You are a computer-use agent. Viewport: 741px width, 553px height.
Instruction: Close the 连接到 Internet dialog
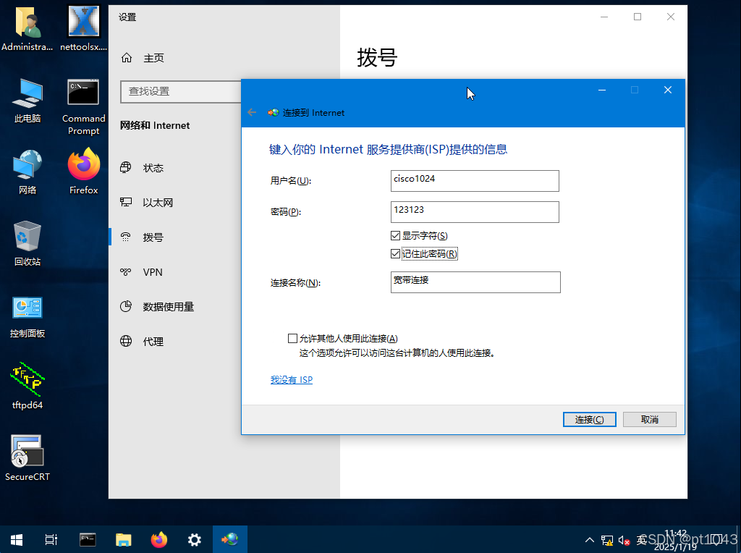click(x=668, y=90)
